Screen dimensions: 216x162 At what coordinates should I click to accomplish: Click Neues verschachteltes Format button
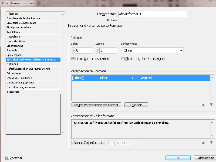pyautogui.click(x=96, y=105)
